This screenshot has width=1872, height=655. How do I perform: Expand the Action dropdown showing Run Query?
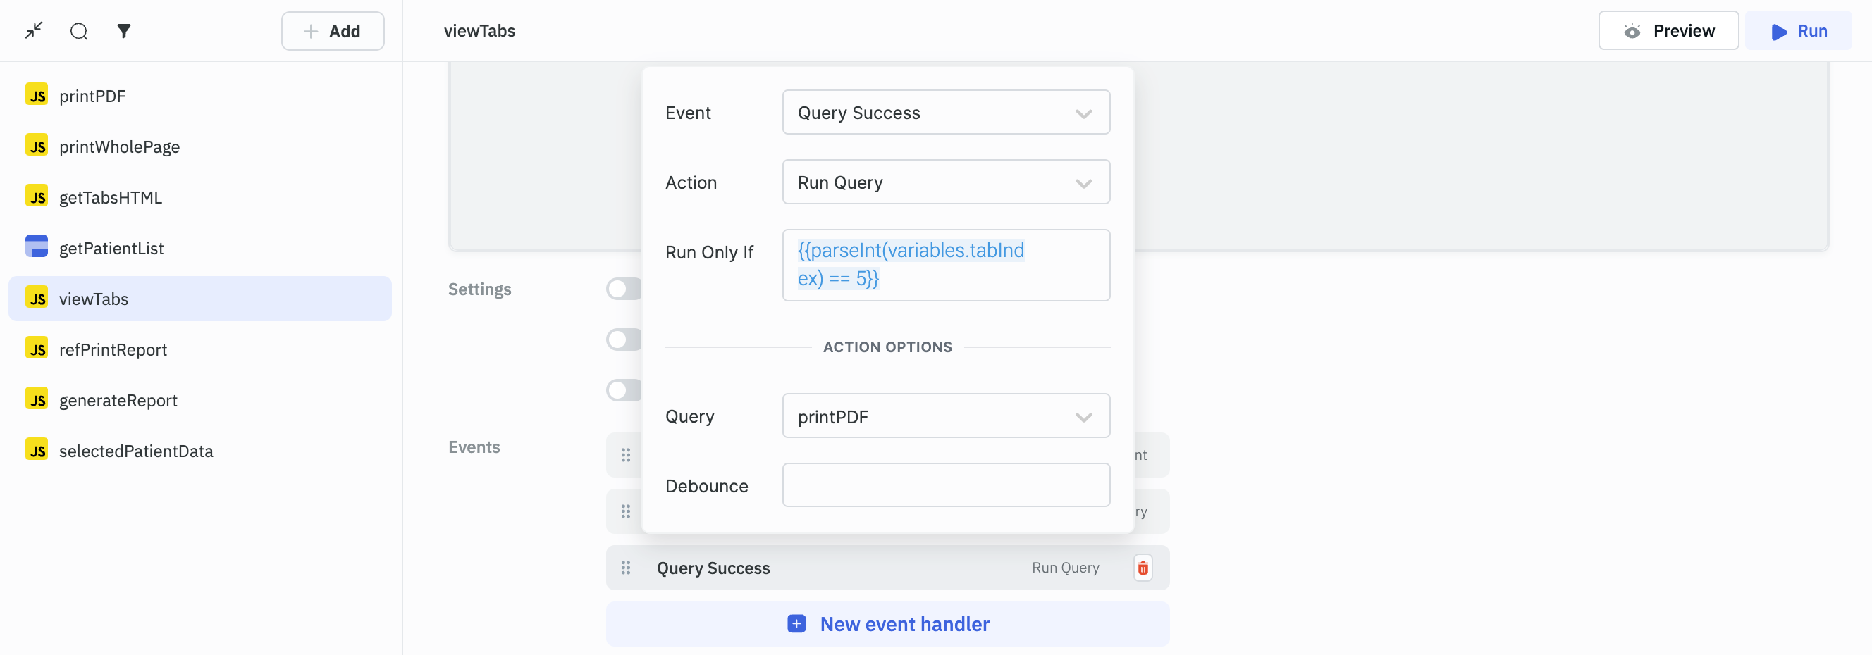click(945, 182)
